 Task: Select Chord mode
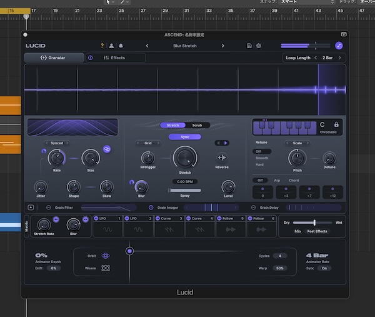coord(294,181)
